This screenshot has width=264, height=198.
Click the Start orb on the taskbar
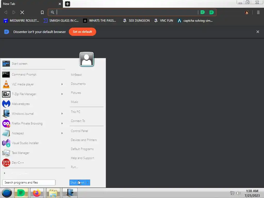[7, 193]
